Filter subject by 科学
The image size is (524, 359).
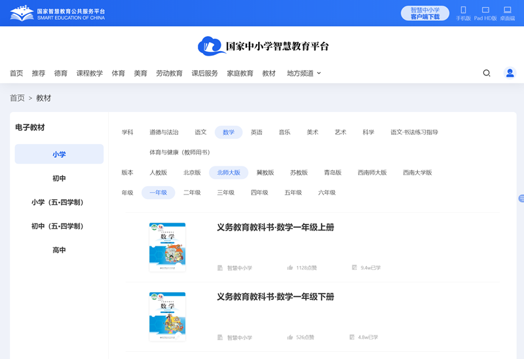[368, 132]
